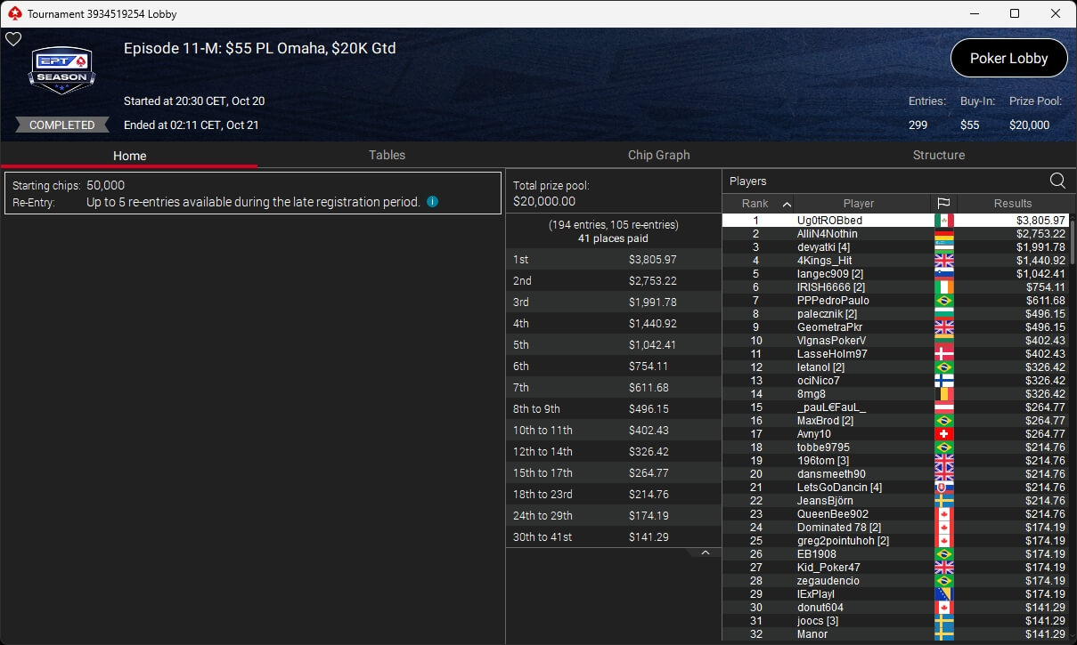
Task: Open the Poker Lobby button
Action: (x=1008, y=58)
